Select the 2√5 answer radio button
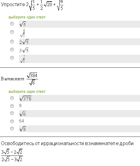 pyautogui.click(x=12, y=41)
